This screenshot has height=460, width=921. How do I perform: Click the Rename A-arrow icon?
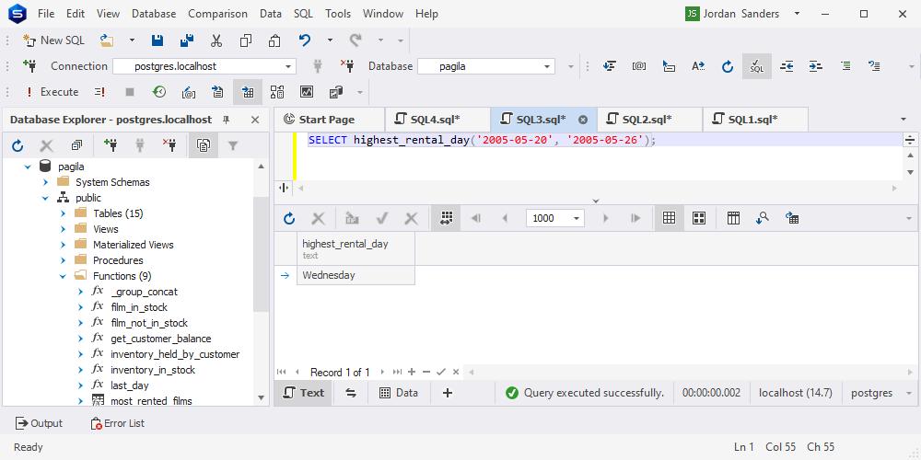click(x=698, y=66)
